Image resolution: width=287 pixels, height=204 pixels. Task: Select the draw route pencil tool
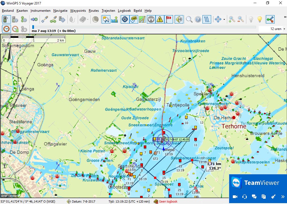pyautogui.click(x=53, y=19)
